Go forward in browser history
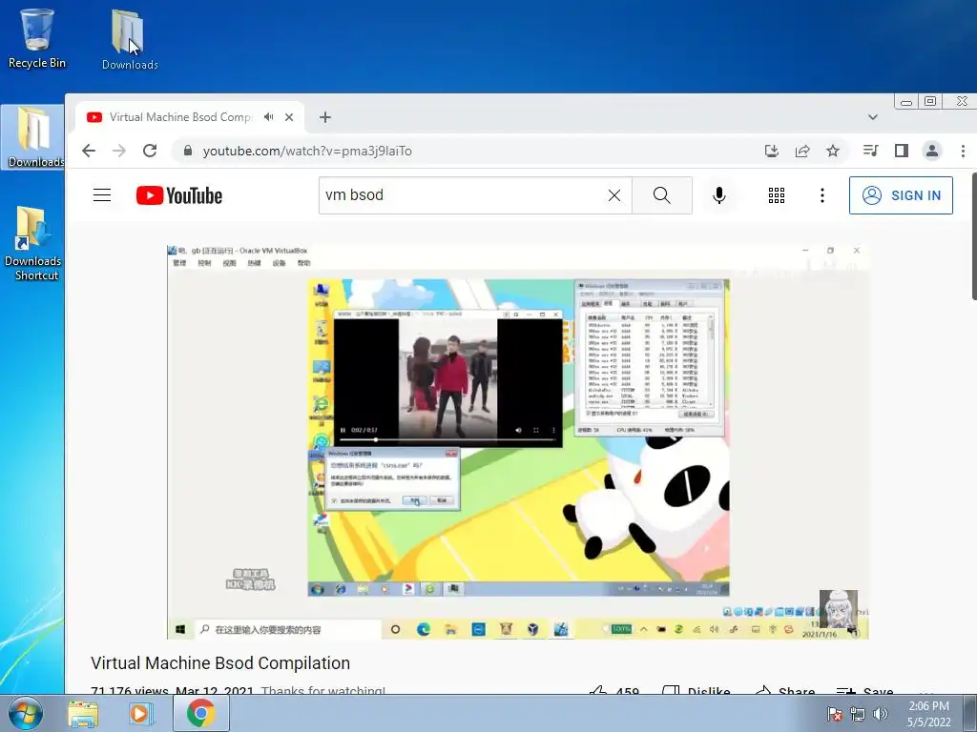 click(119, 151)
